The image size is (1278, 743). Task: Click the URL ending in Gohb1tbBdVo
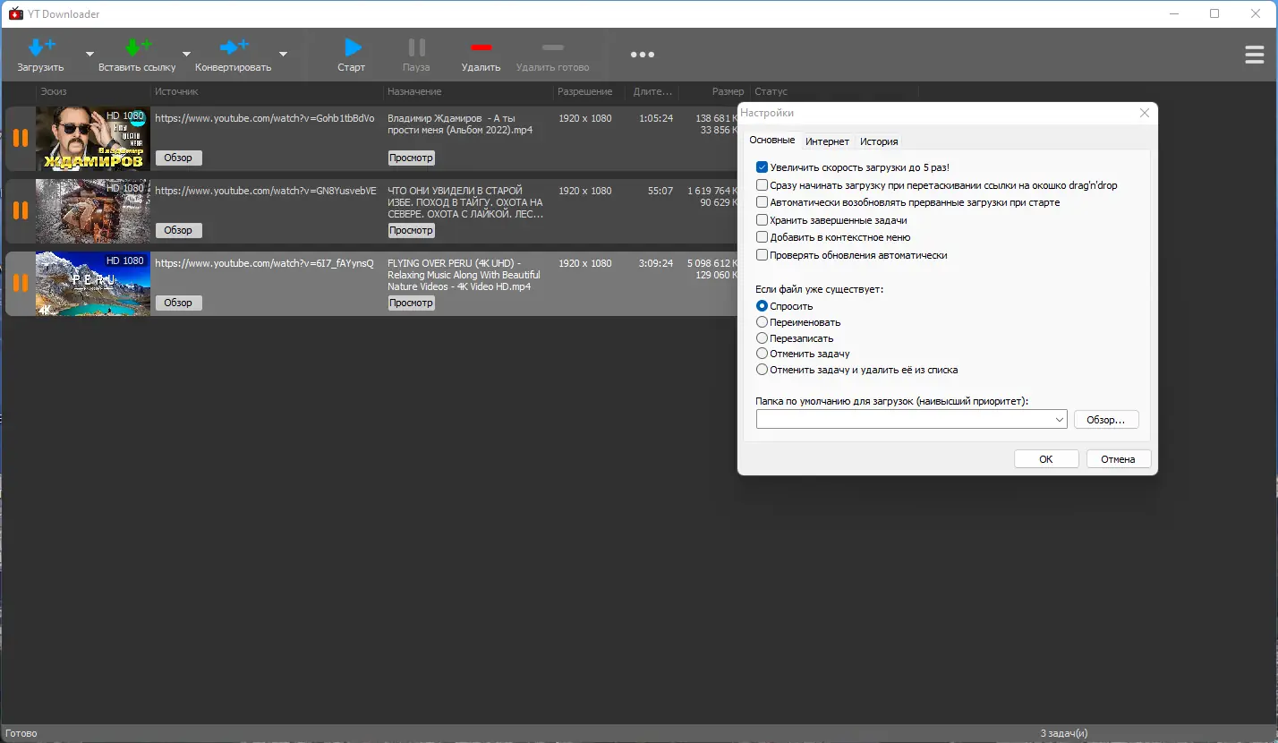[x=265, y=118]
